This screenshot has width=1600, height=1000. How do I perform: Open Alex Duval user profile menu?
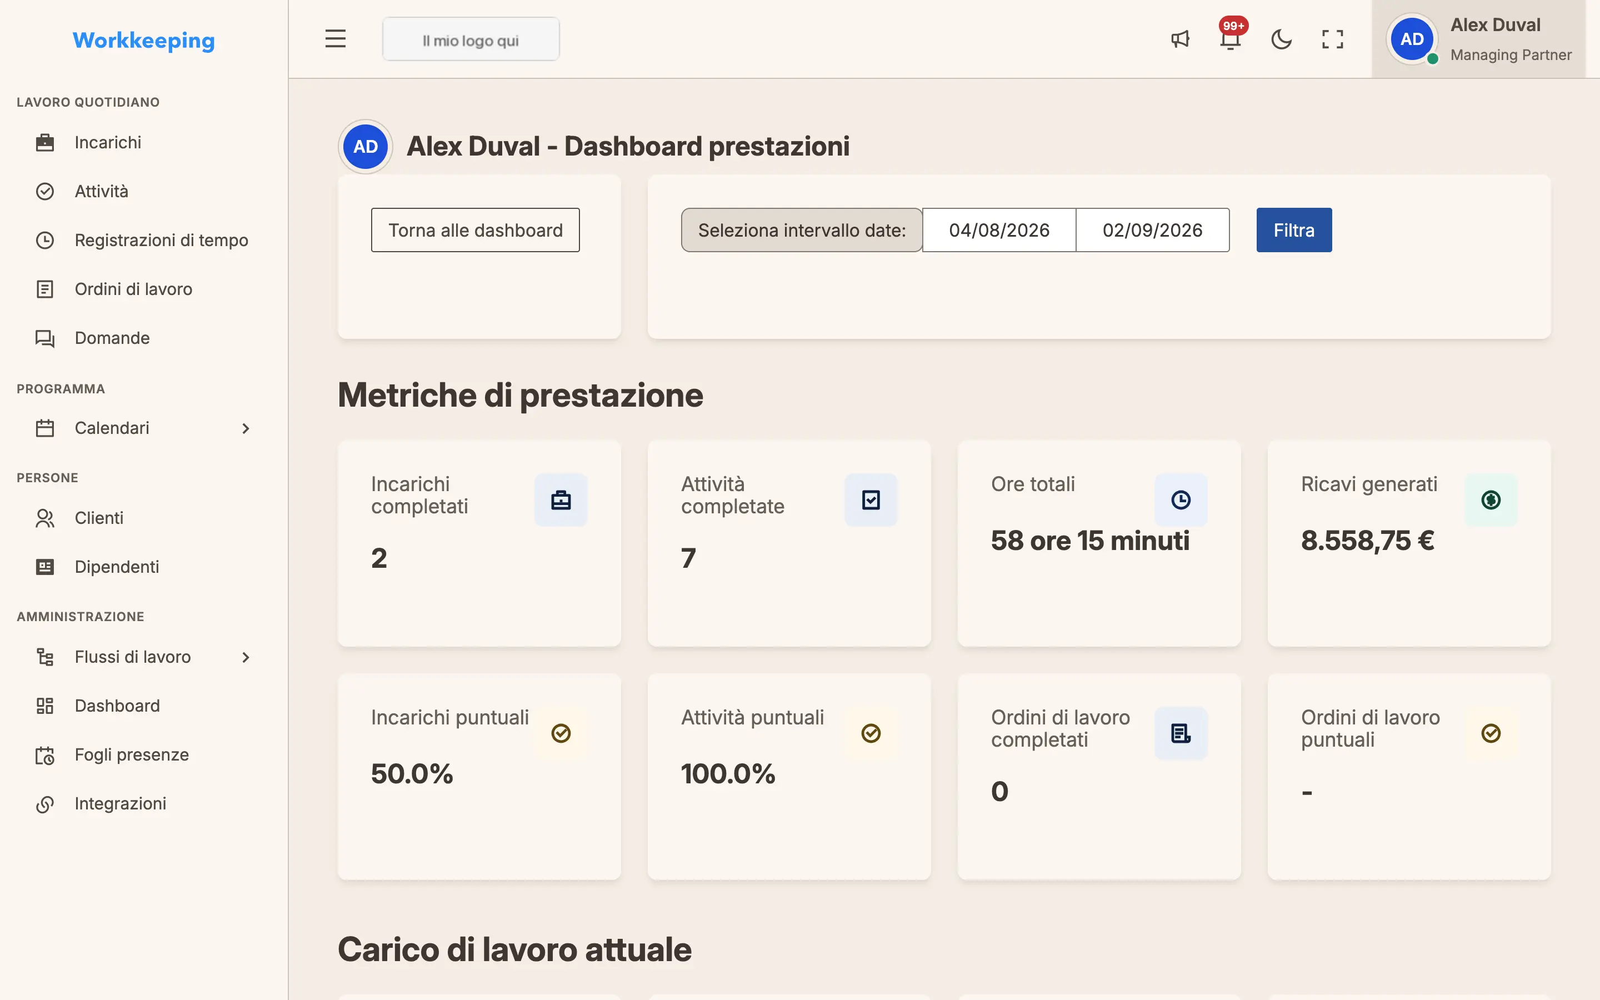click(1479, 39)
